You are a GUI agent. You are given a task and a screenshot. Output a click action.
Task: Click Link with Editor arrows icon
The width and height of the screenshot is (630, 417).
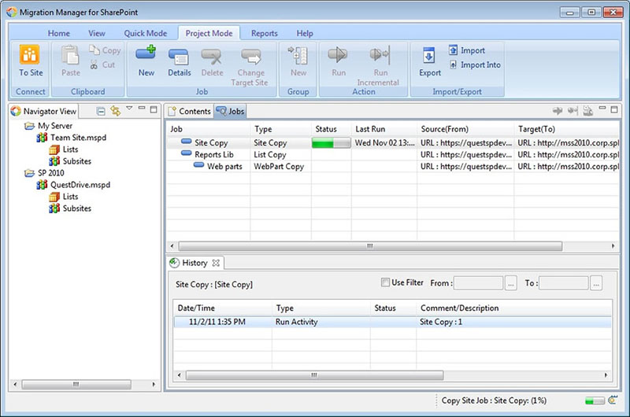[x=116, y=111]
